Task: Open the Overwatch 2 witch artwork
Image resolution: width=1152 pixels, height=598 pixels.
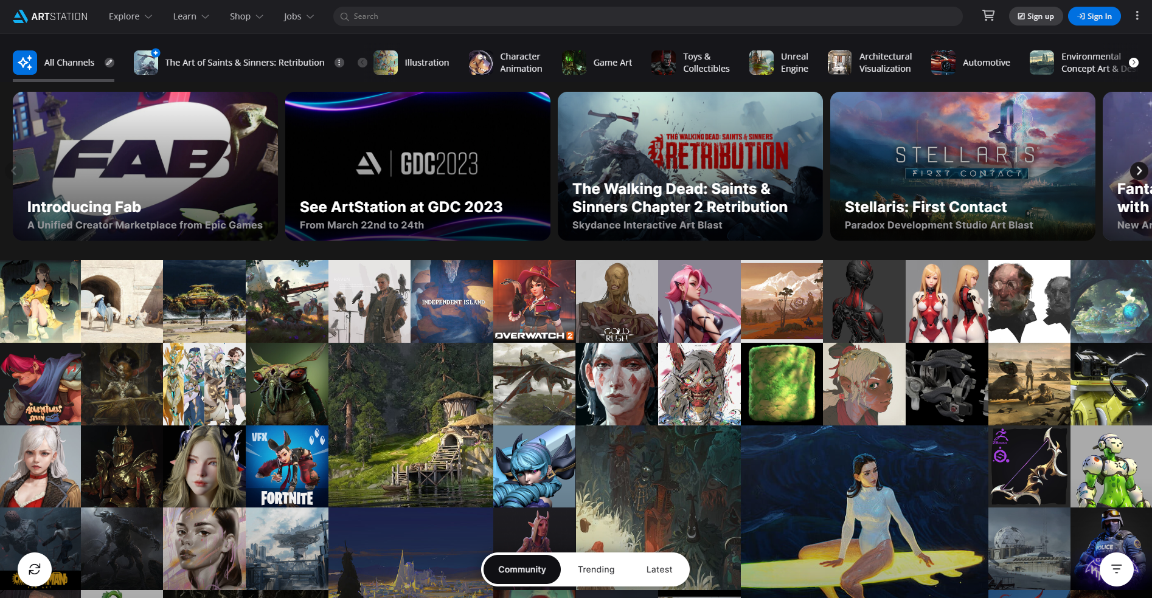Action: [534, 301]
